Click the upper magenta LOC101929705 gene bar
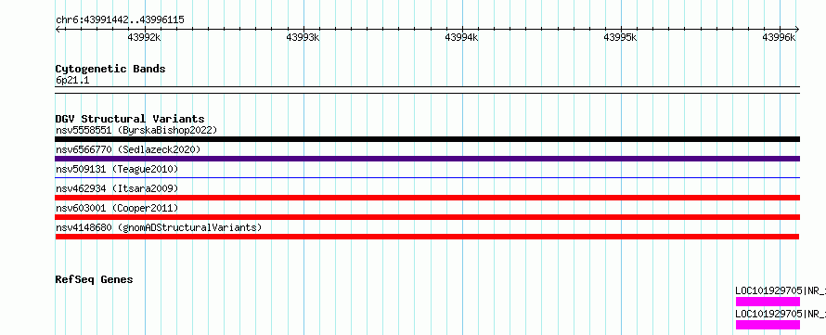Screen dimensions: 826x335 [x=768, y=302]
